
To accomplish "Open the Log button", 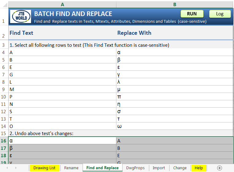I will 220,14.
